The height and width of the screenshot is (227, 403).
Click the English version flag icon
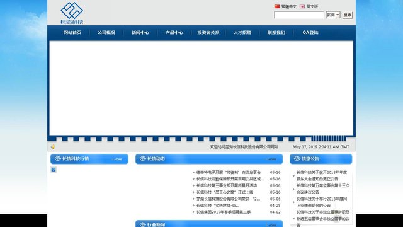click(302, 6)
